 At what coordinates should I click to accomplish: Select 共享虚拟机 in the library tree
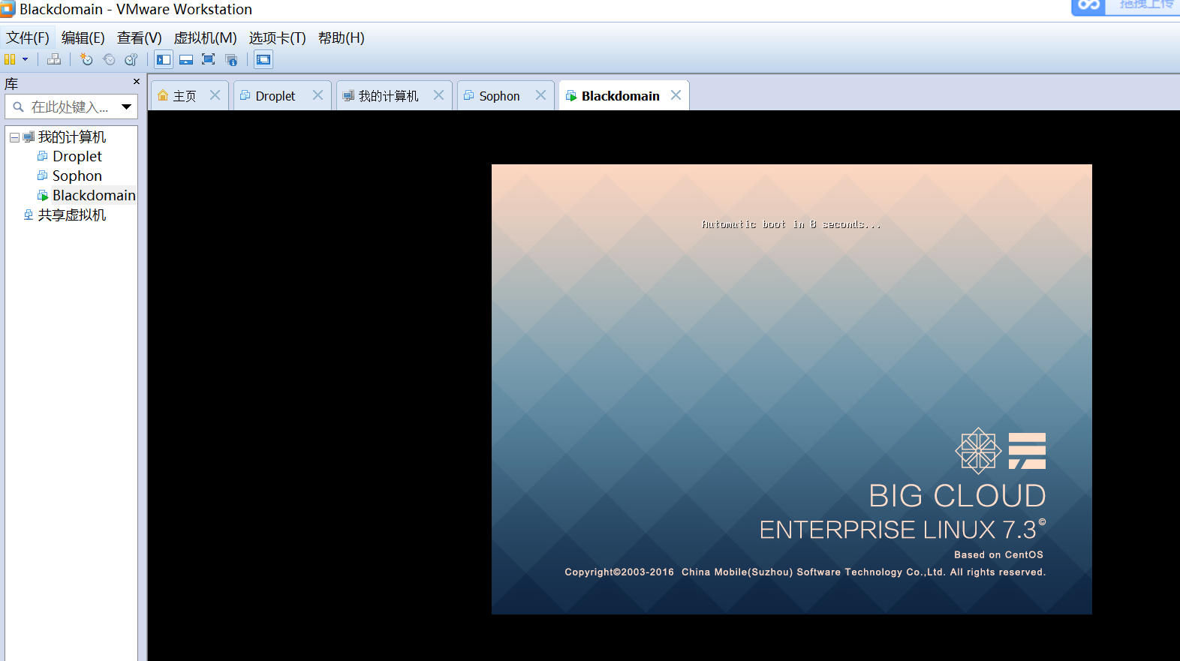click(x=72, y=215)
